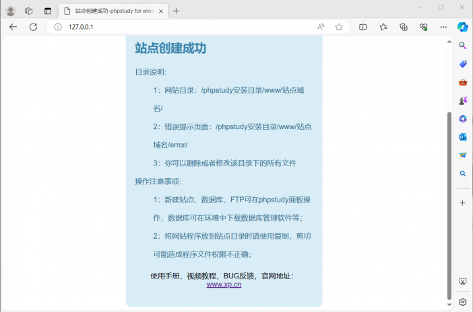473x312 pixels.
Task: Refresh the current page
Action: (33, 27)
